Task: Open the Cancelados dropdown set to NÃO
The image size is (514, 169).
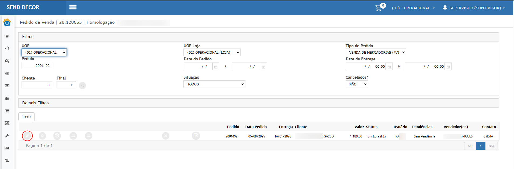Action: [x=356, y=84]
